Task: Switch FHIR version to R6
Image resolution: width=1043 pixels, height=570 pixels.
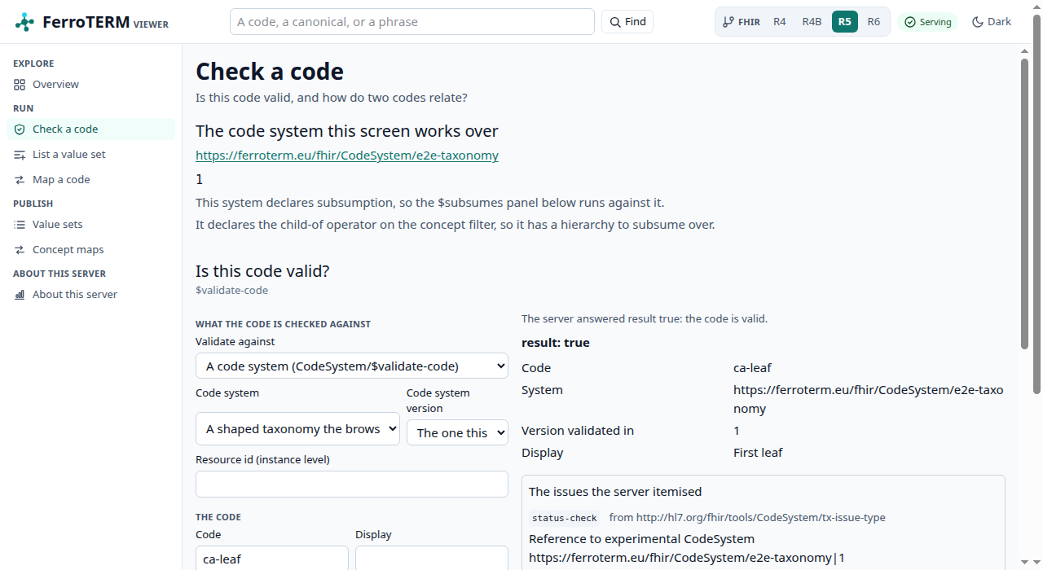Action: [x=874, y=22]
